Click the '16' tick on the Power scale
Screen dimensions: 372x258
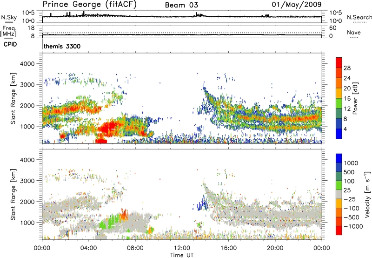point(347,99)
